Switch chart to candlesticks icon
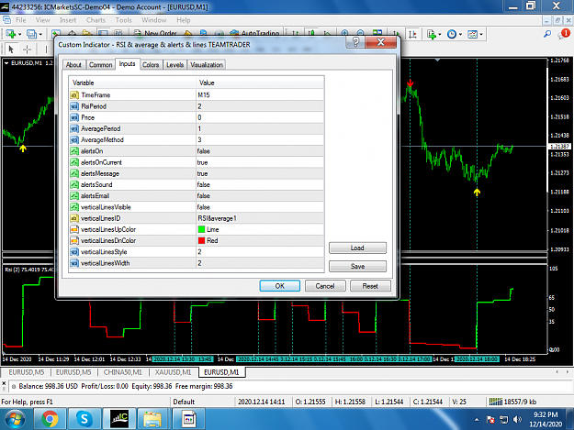 pyautogui.click(x=311, y=34)
